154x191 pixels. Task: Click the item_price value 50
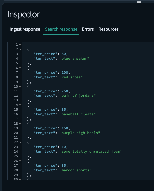tap(64, 54)
